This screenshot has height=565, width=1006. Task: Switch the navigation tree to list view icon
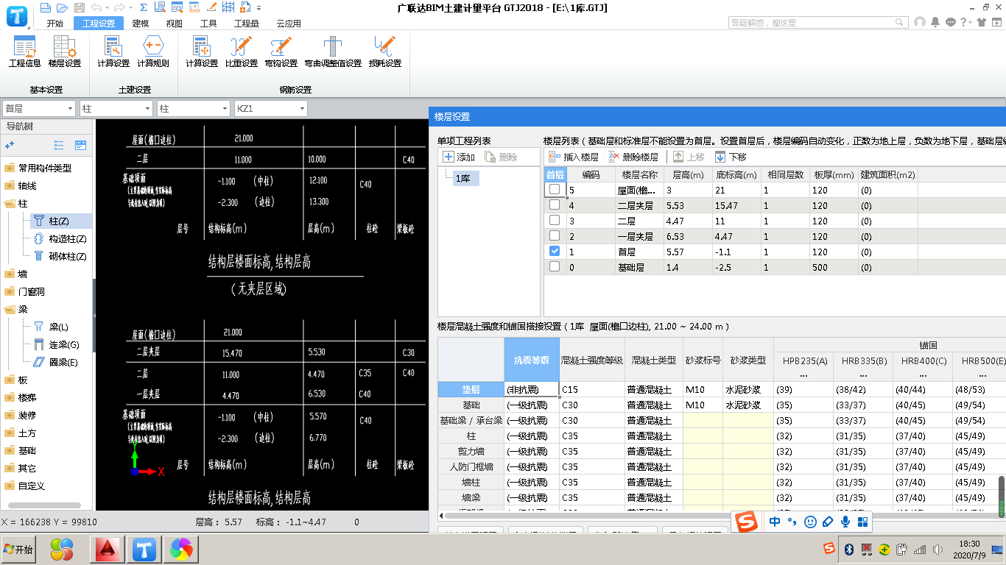(60, 146)
